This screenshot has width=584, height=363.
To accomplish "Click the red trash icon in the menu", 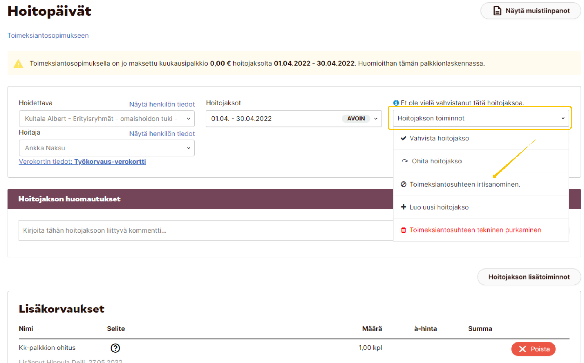I will point(403,230).
